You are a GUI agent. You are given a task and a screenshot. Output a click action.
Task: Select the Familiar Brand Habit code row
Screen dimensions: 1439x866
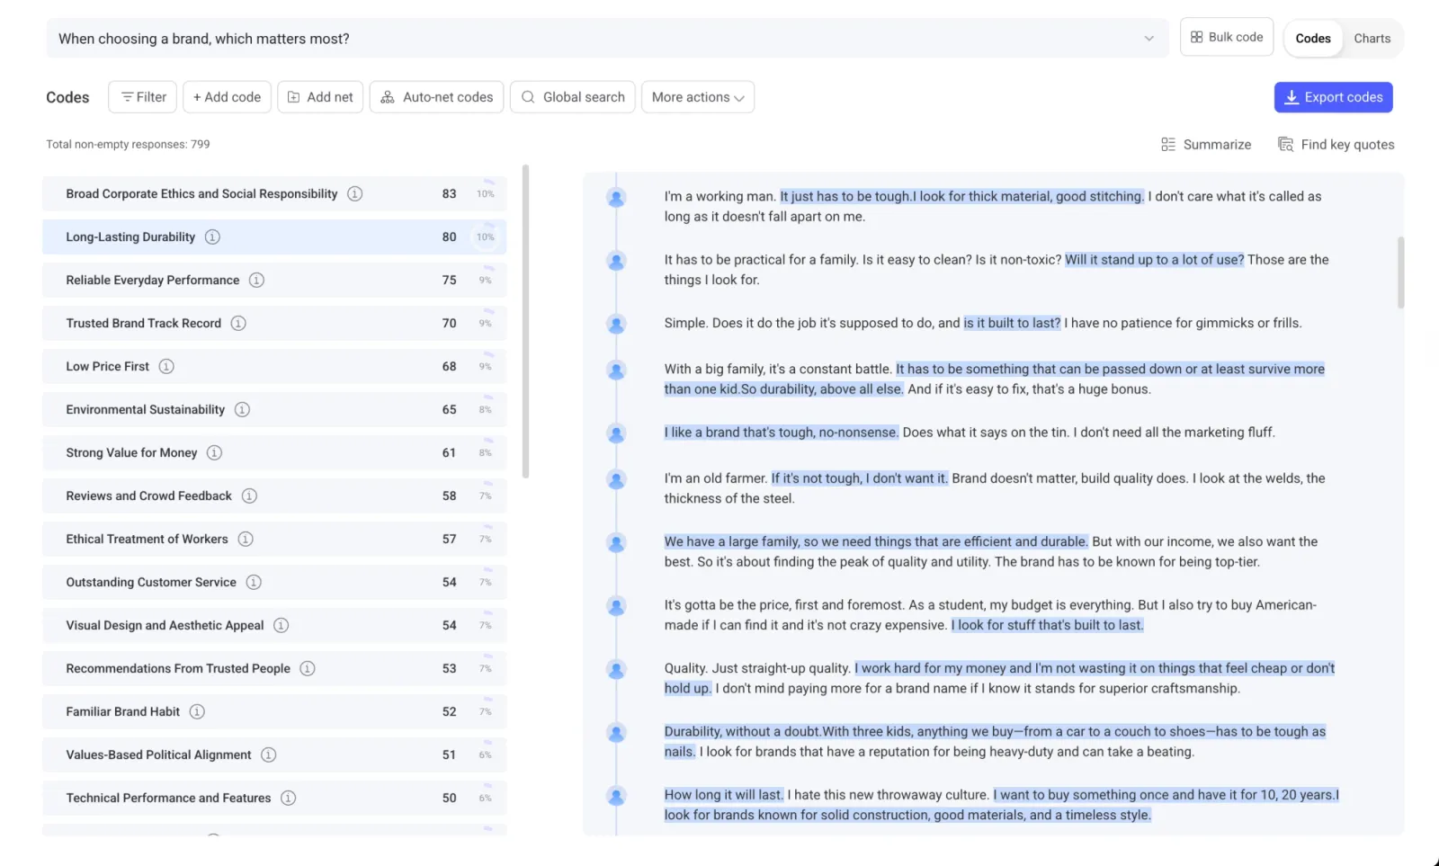[274, 711]
